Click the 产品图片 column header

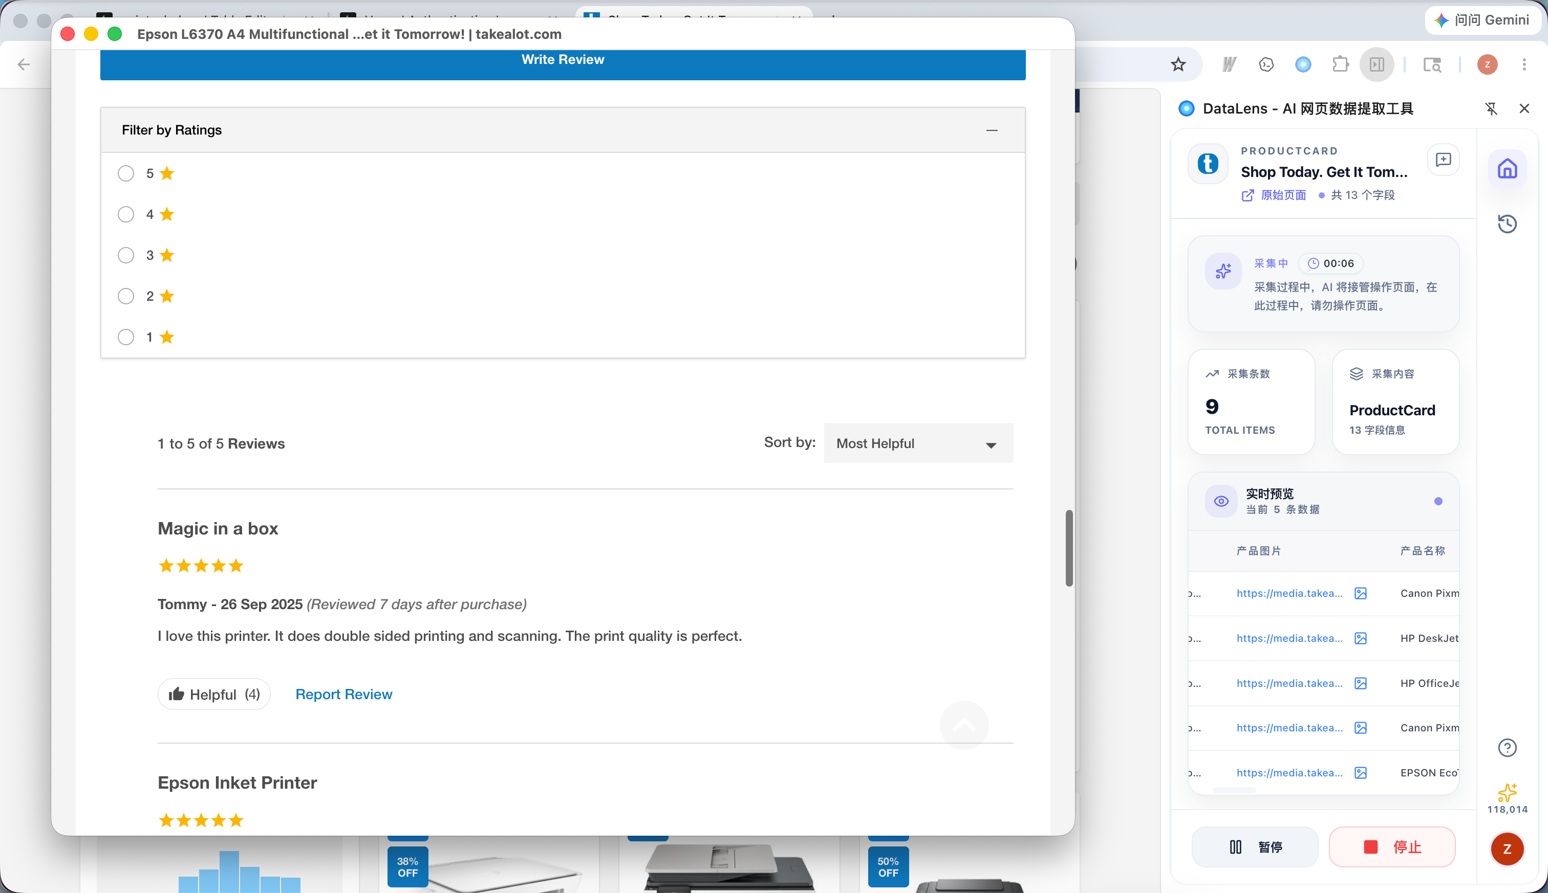(1258, 551)
